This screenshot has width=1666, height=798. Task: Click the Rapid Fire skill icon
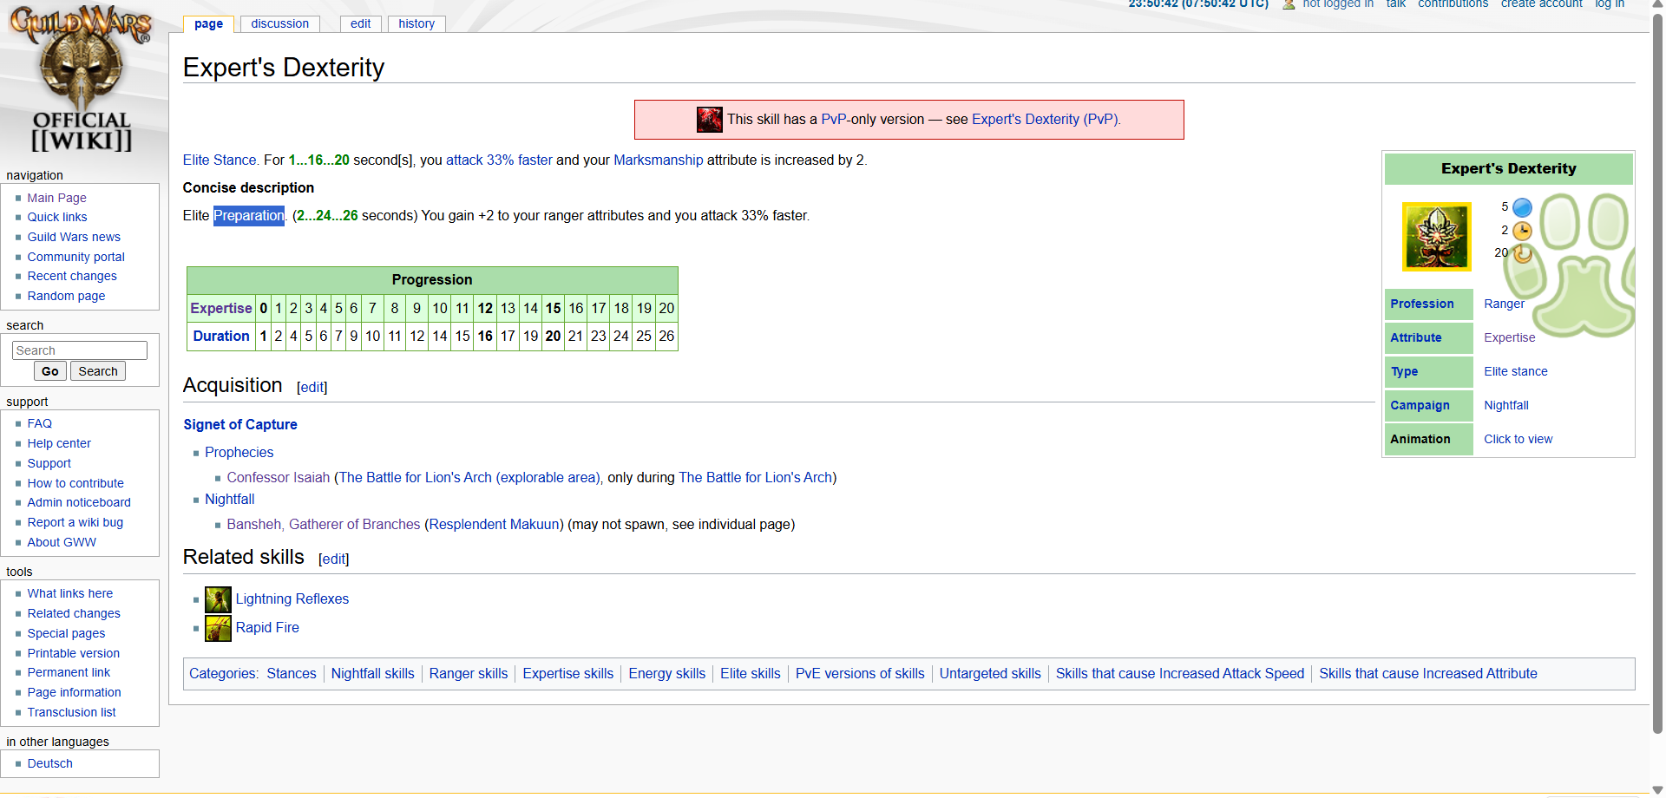point(218,628)
